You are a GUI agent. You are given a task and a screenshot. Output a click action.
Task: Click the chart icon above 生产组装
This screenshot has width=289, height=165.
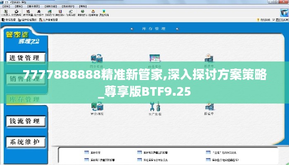pos(155,58)
